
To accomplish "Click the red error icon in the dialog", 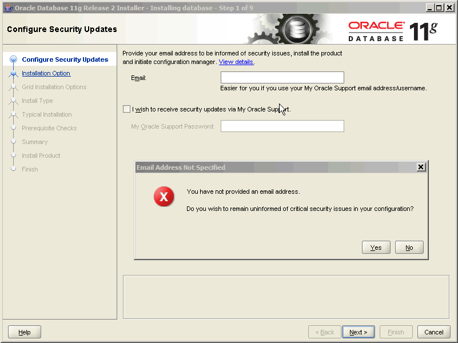I will pos(164,197).
